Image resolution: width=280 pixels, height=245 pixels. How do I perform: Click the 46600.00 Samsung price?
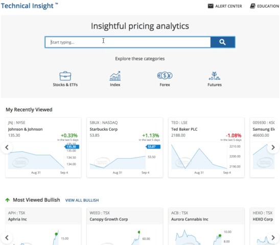coord(261,135)
